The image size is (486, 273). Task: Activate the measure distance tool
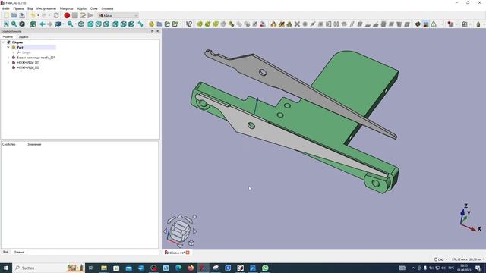click(140, 24)
